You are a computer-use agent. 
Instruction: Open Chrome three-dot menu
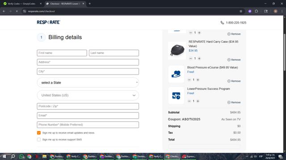coord(282,11)
